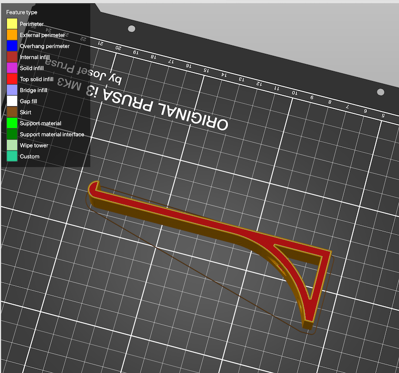Viewport: 399px width, 373px height.
Task: Select the "Wipe tower" legend label
Action: [34, 145]
